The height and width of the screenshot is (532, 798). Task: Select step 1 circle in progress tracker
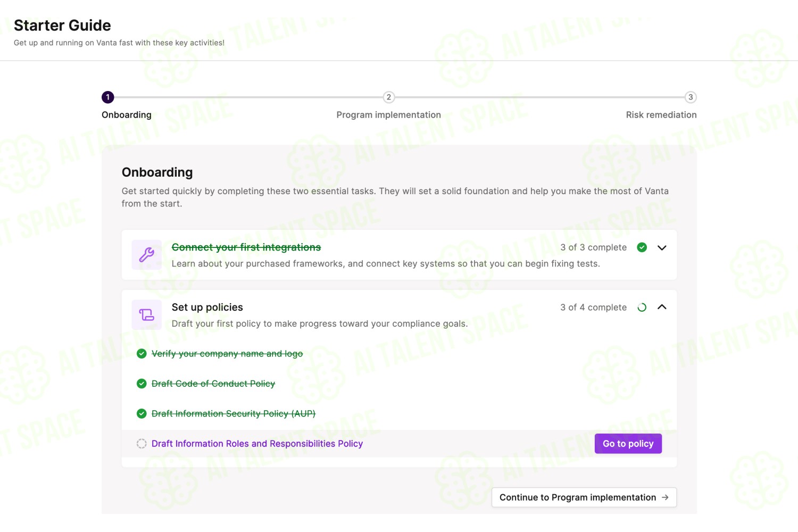pyautogui.click(x=108, y=97)
